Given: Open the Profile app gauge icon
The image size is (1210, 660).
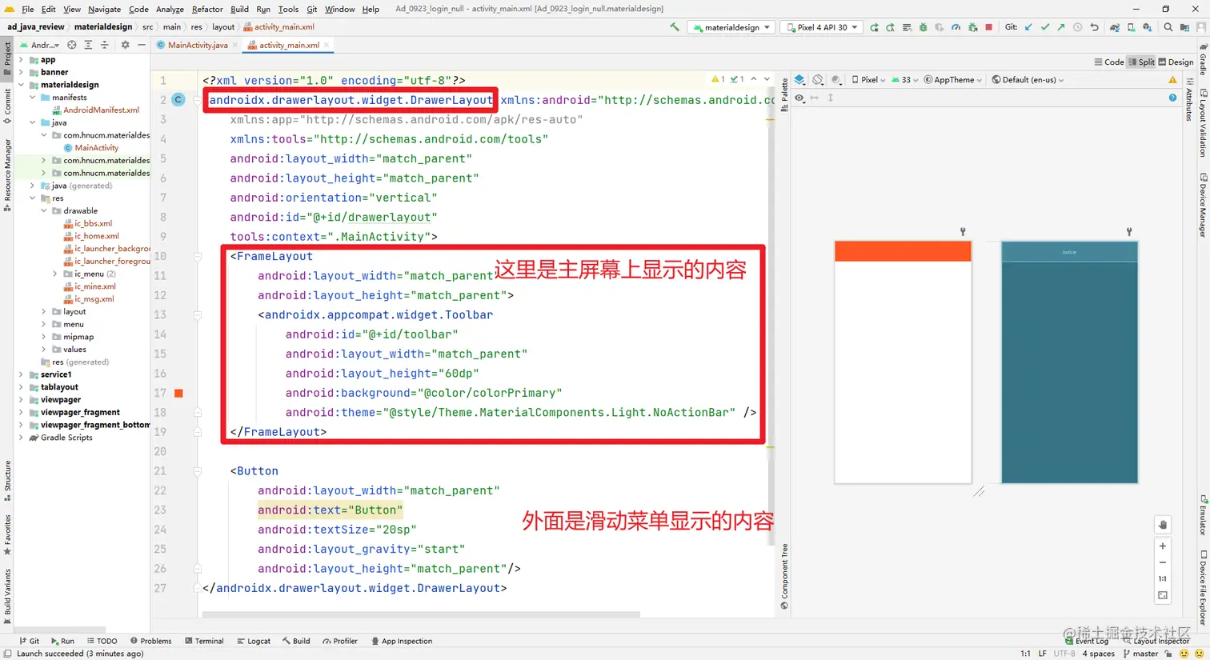Looking at the screenshot, I should tap(956, 27).
